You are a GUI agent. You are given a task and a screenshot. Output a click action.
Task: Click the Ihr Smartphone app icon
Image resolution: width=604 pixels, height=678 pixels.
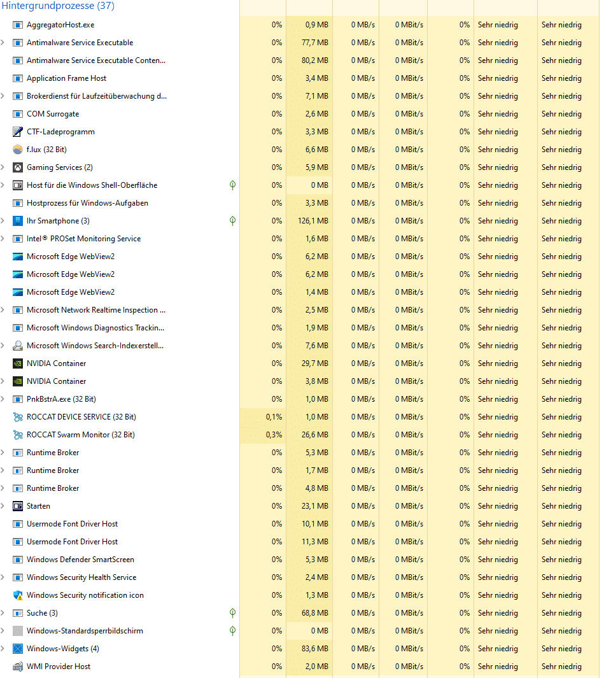(x=18, y=221)
